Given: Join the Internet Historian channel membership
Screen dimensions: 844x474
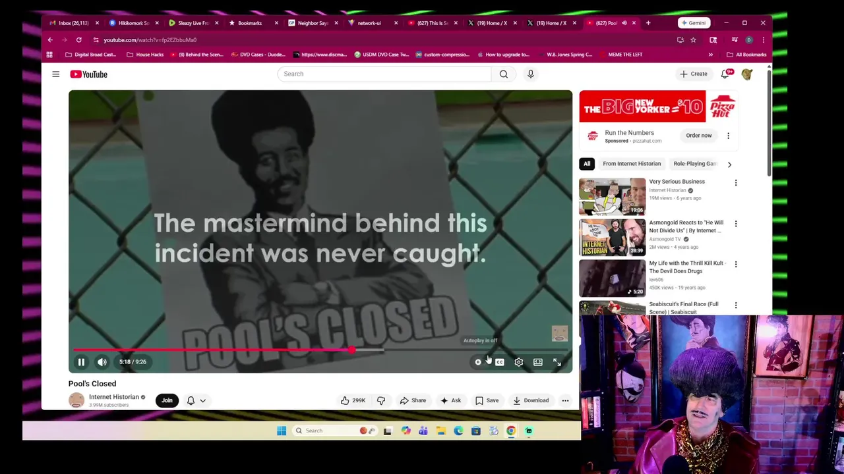Looking at the screenshot, I should [x=167, y=400].
